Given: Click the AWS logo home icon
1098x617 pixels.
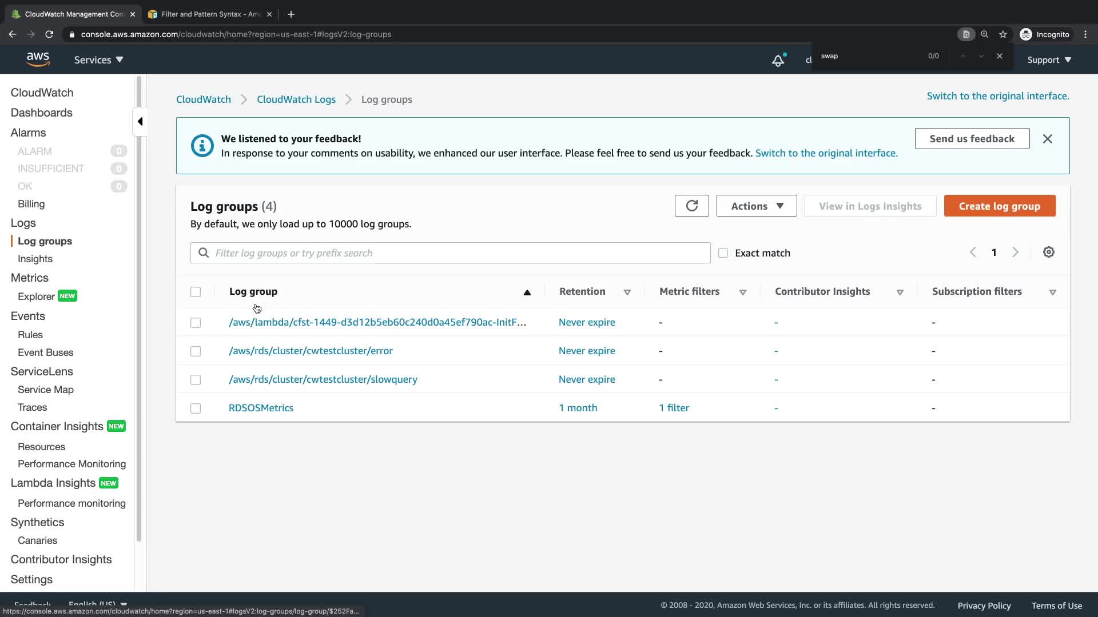Looking at the screenshot, I should [x=38, y=59].
